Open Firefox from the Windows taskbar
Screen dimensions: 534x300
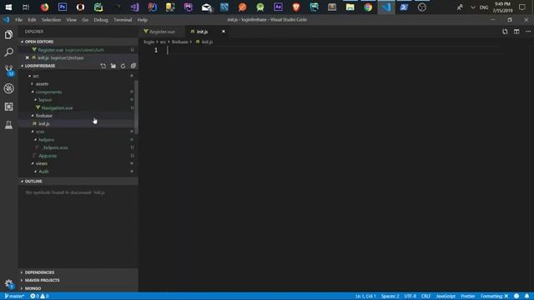coord(44,7)
